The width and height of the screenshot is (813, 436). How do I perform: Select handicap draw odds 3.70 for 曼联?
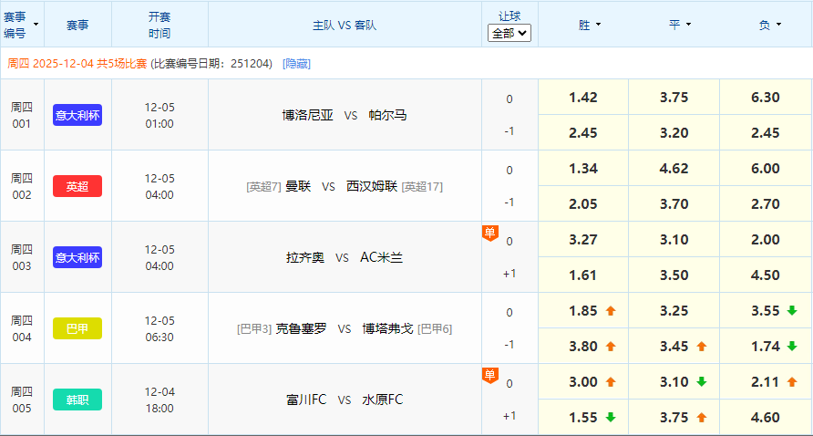(674, 204)
